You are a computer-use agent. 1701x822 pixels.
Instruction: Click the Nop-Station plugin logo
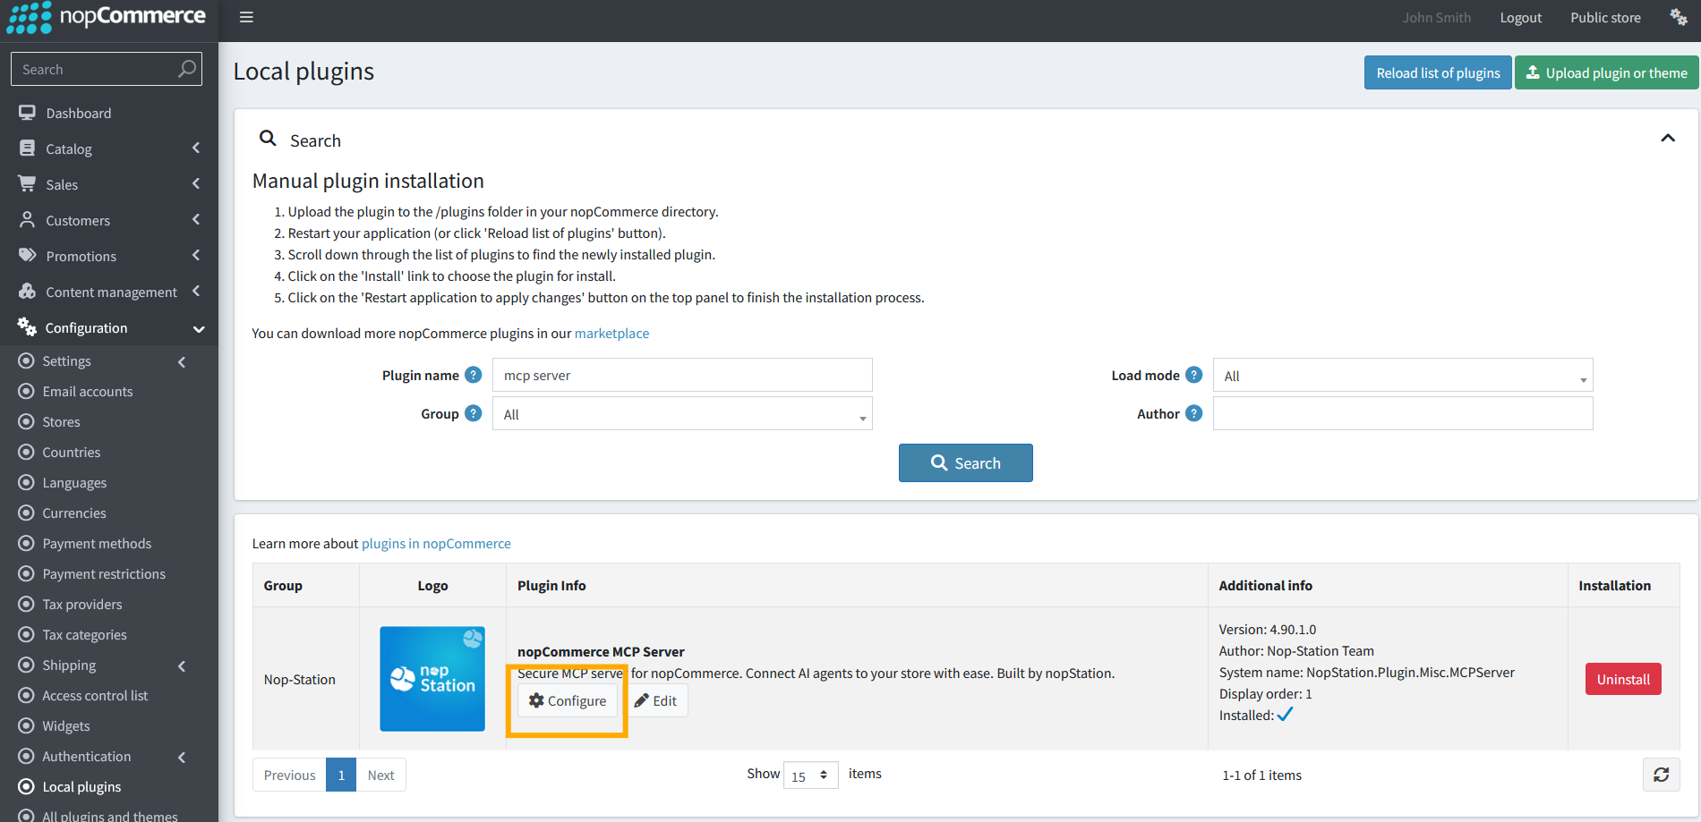[432, 679]
